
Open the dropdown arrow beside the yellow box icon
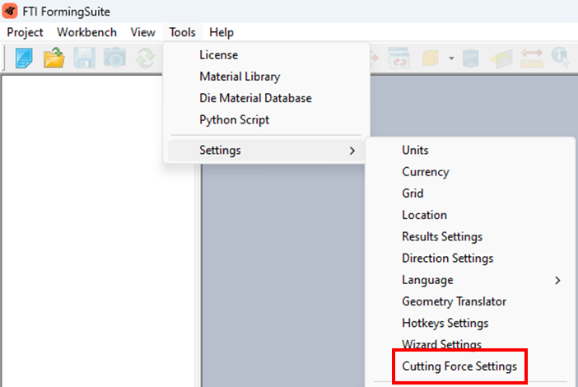(451, 58)
